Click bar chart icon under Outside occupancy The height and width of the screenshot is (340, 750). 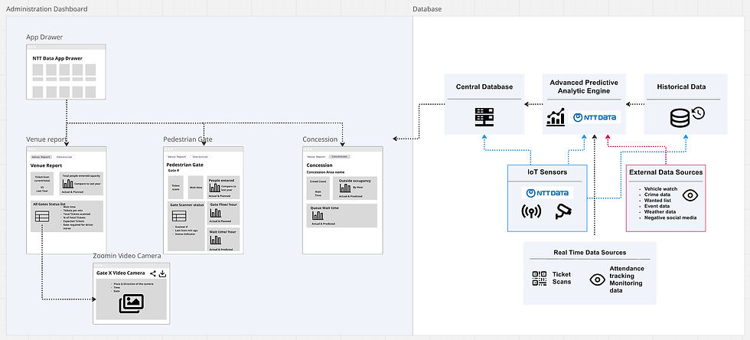tap(345, 188)
